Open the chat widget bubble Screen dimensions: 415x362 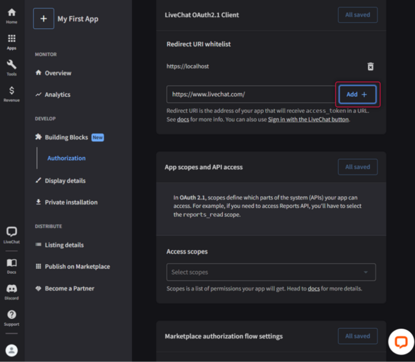click(401, 341)
